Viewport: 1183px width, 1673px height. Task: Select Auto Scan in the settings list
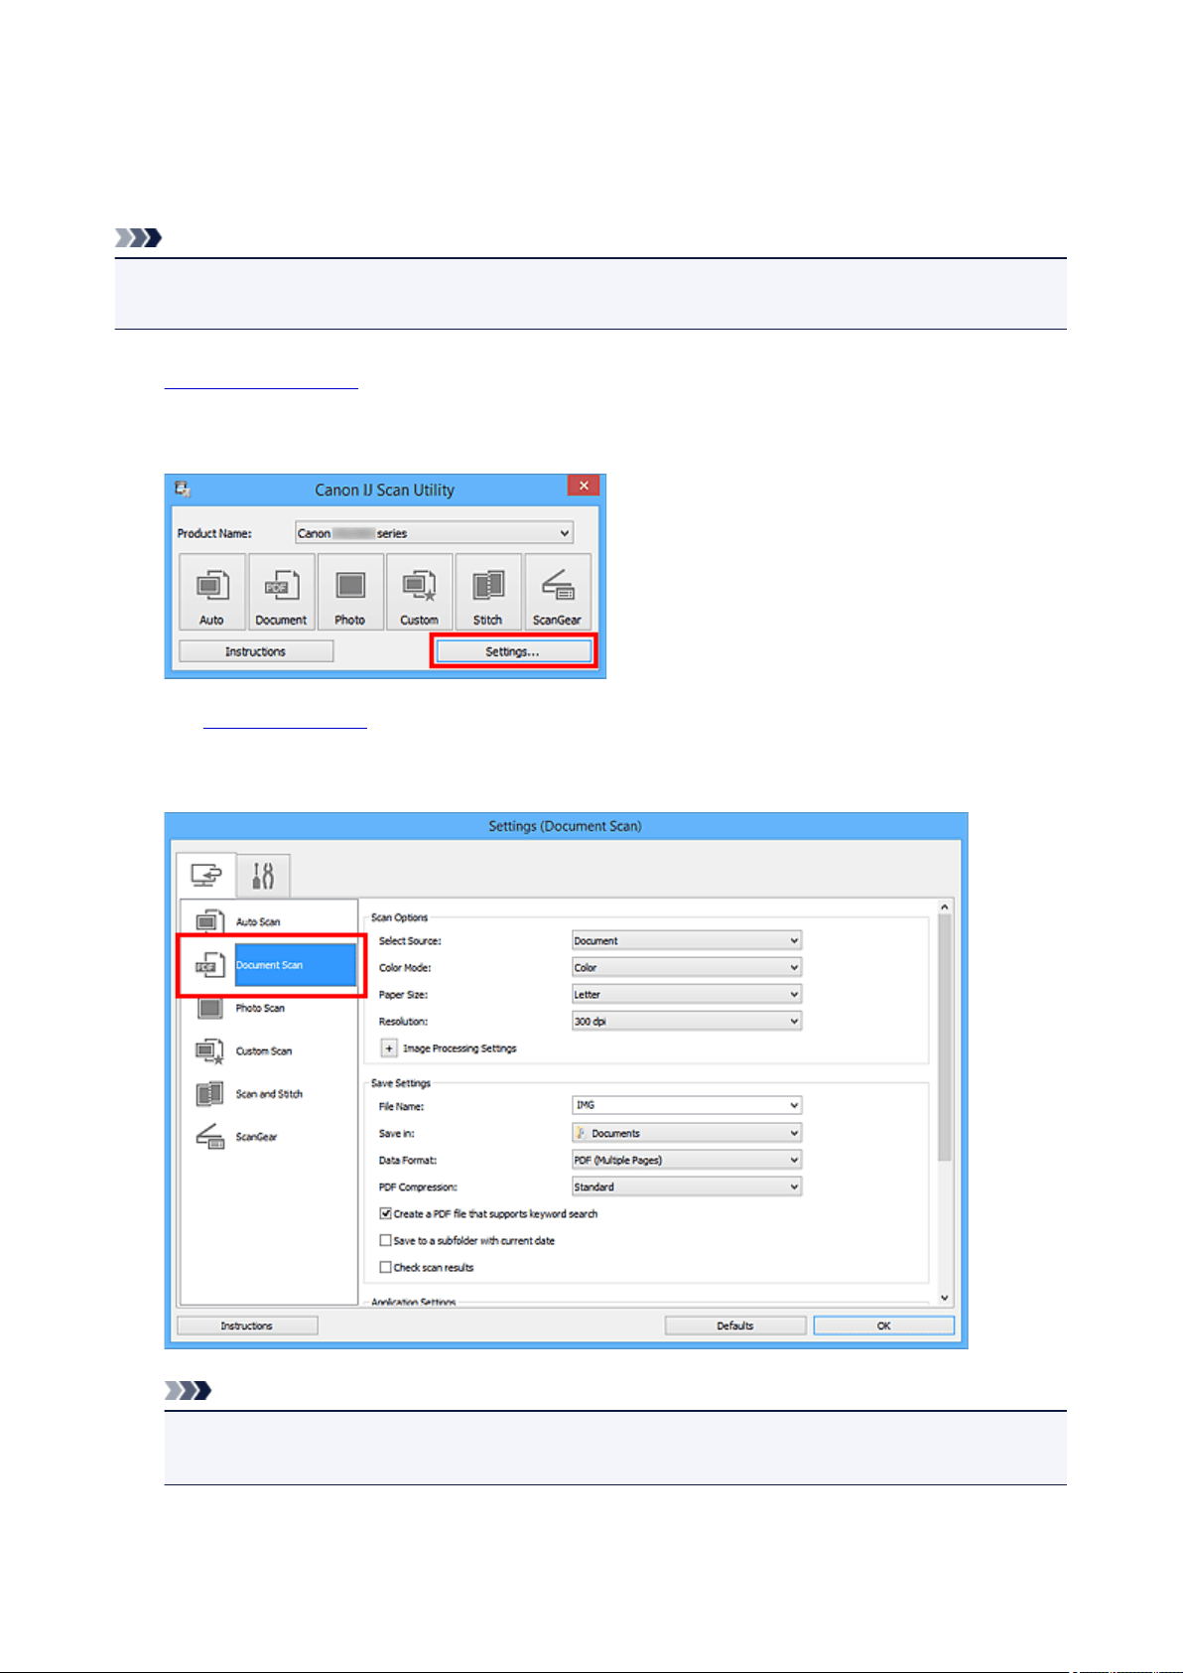[x=268, y=922]
